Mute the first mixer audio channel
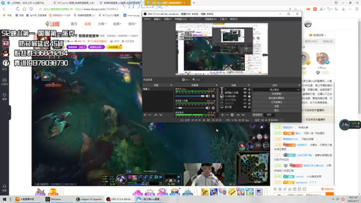The height and width of the screenshot is (203, 361). 208,96
